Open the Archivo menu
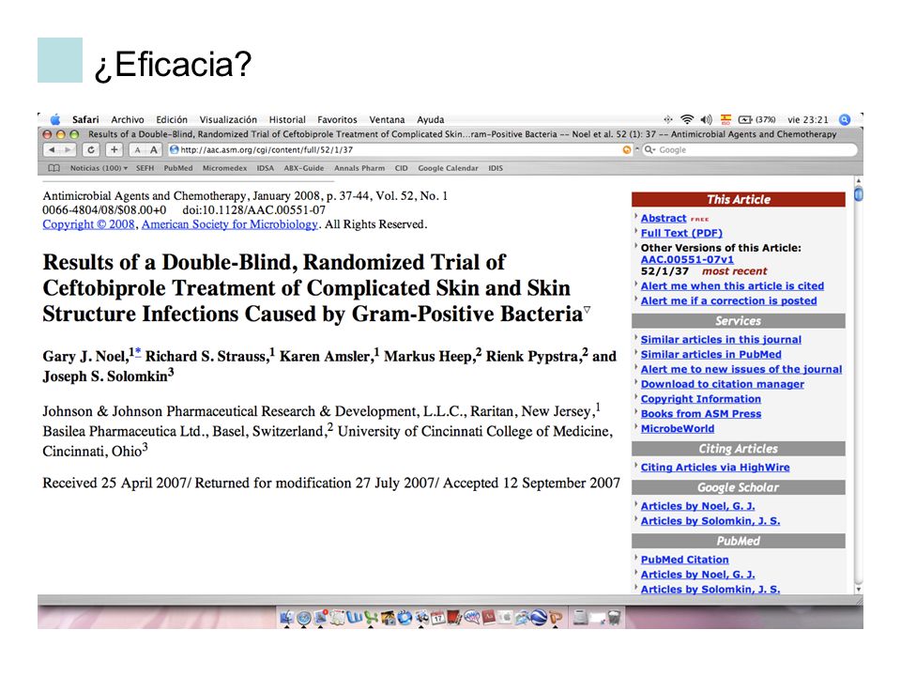Viewport: 901px width, 676px height. [x=128, y=119]
